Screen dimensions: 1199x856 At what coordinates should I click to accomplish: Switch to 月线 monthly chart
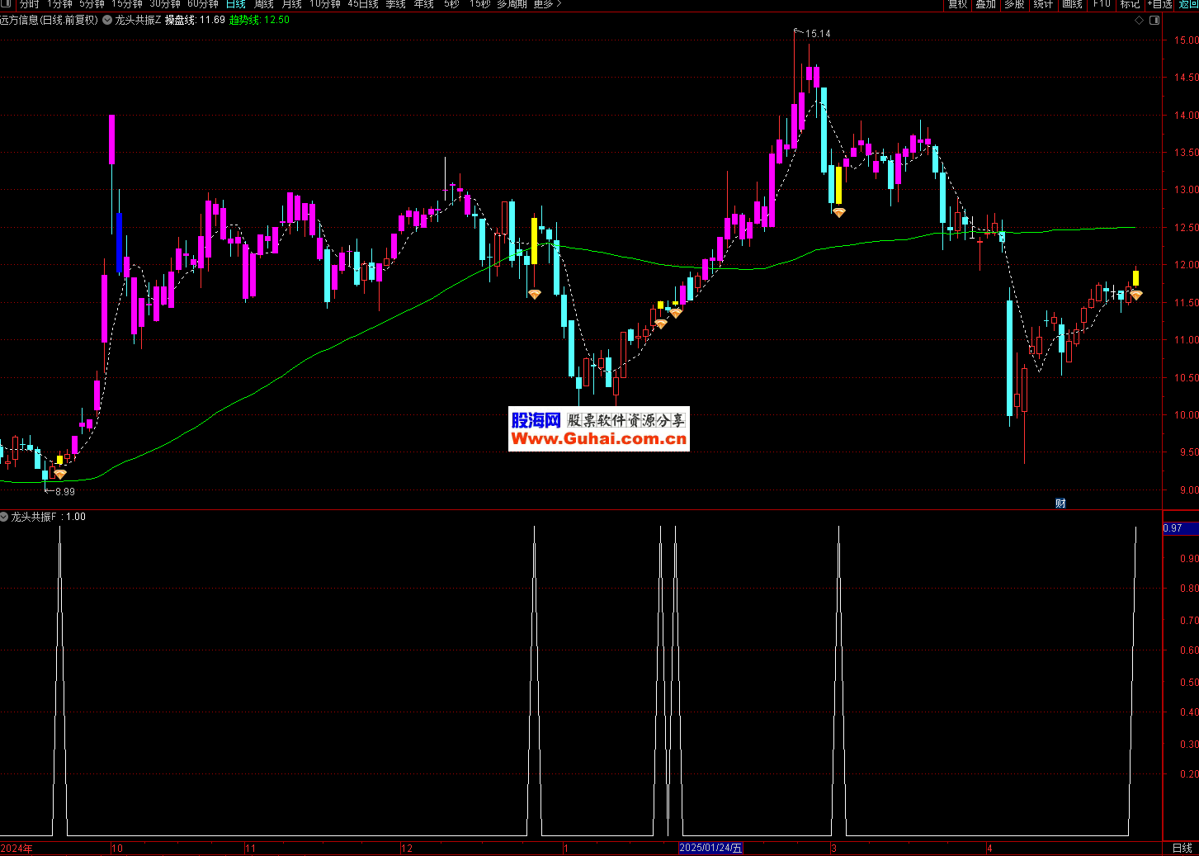click(x=292, y=4)
